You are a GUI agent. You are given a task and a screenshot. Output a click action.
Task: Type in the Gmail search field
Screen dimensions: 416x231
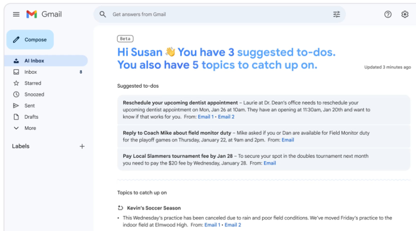(216, 15)
